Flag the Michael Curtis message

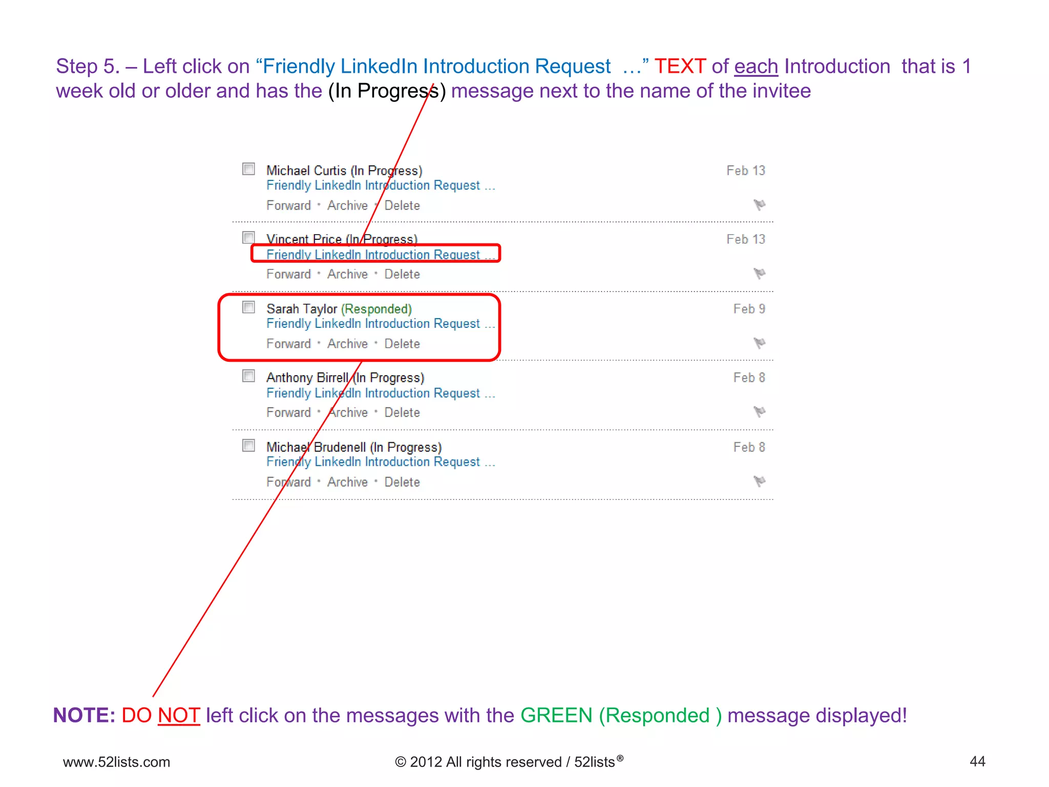pyautogui.click(x=759, y=205)
